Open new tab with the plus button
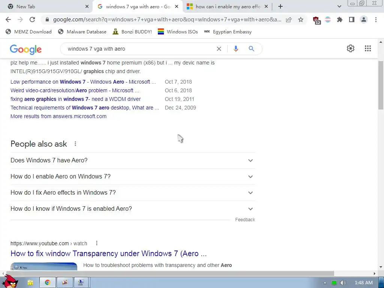 280,7
